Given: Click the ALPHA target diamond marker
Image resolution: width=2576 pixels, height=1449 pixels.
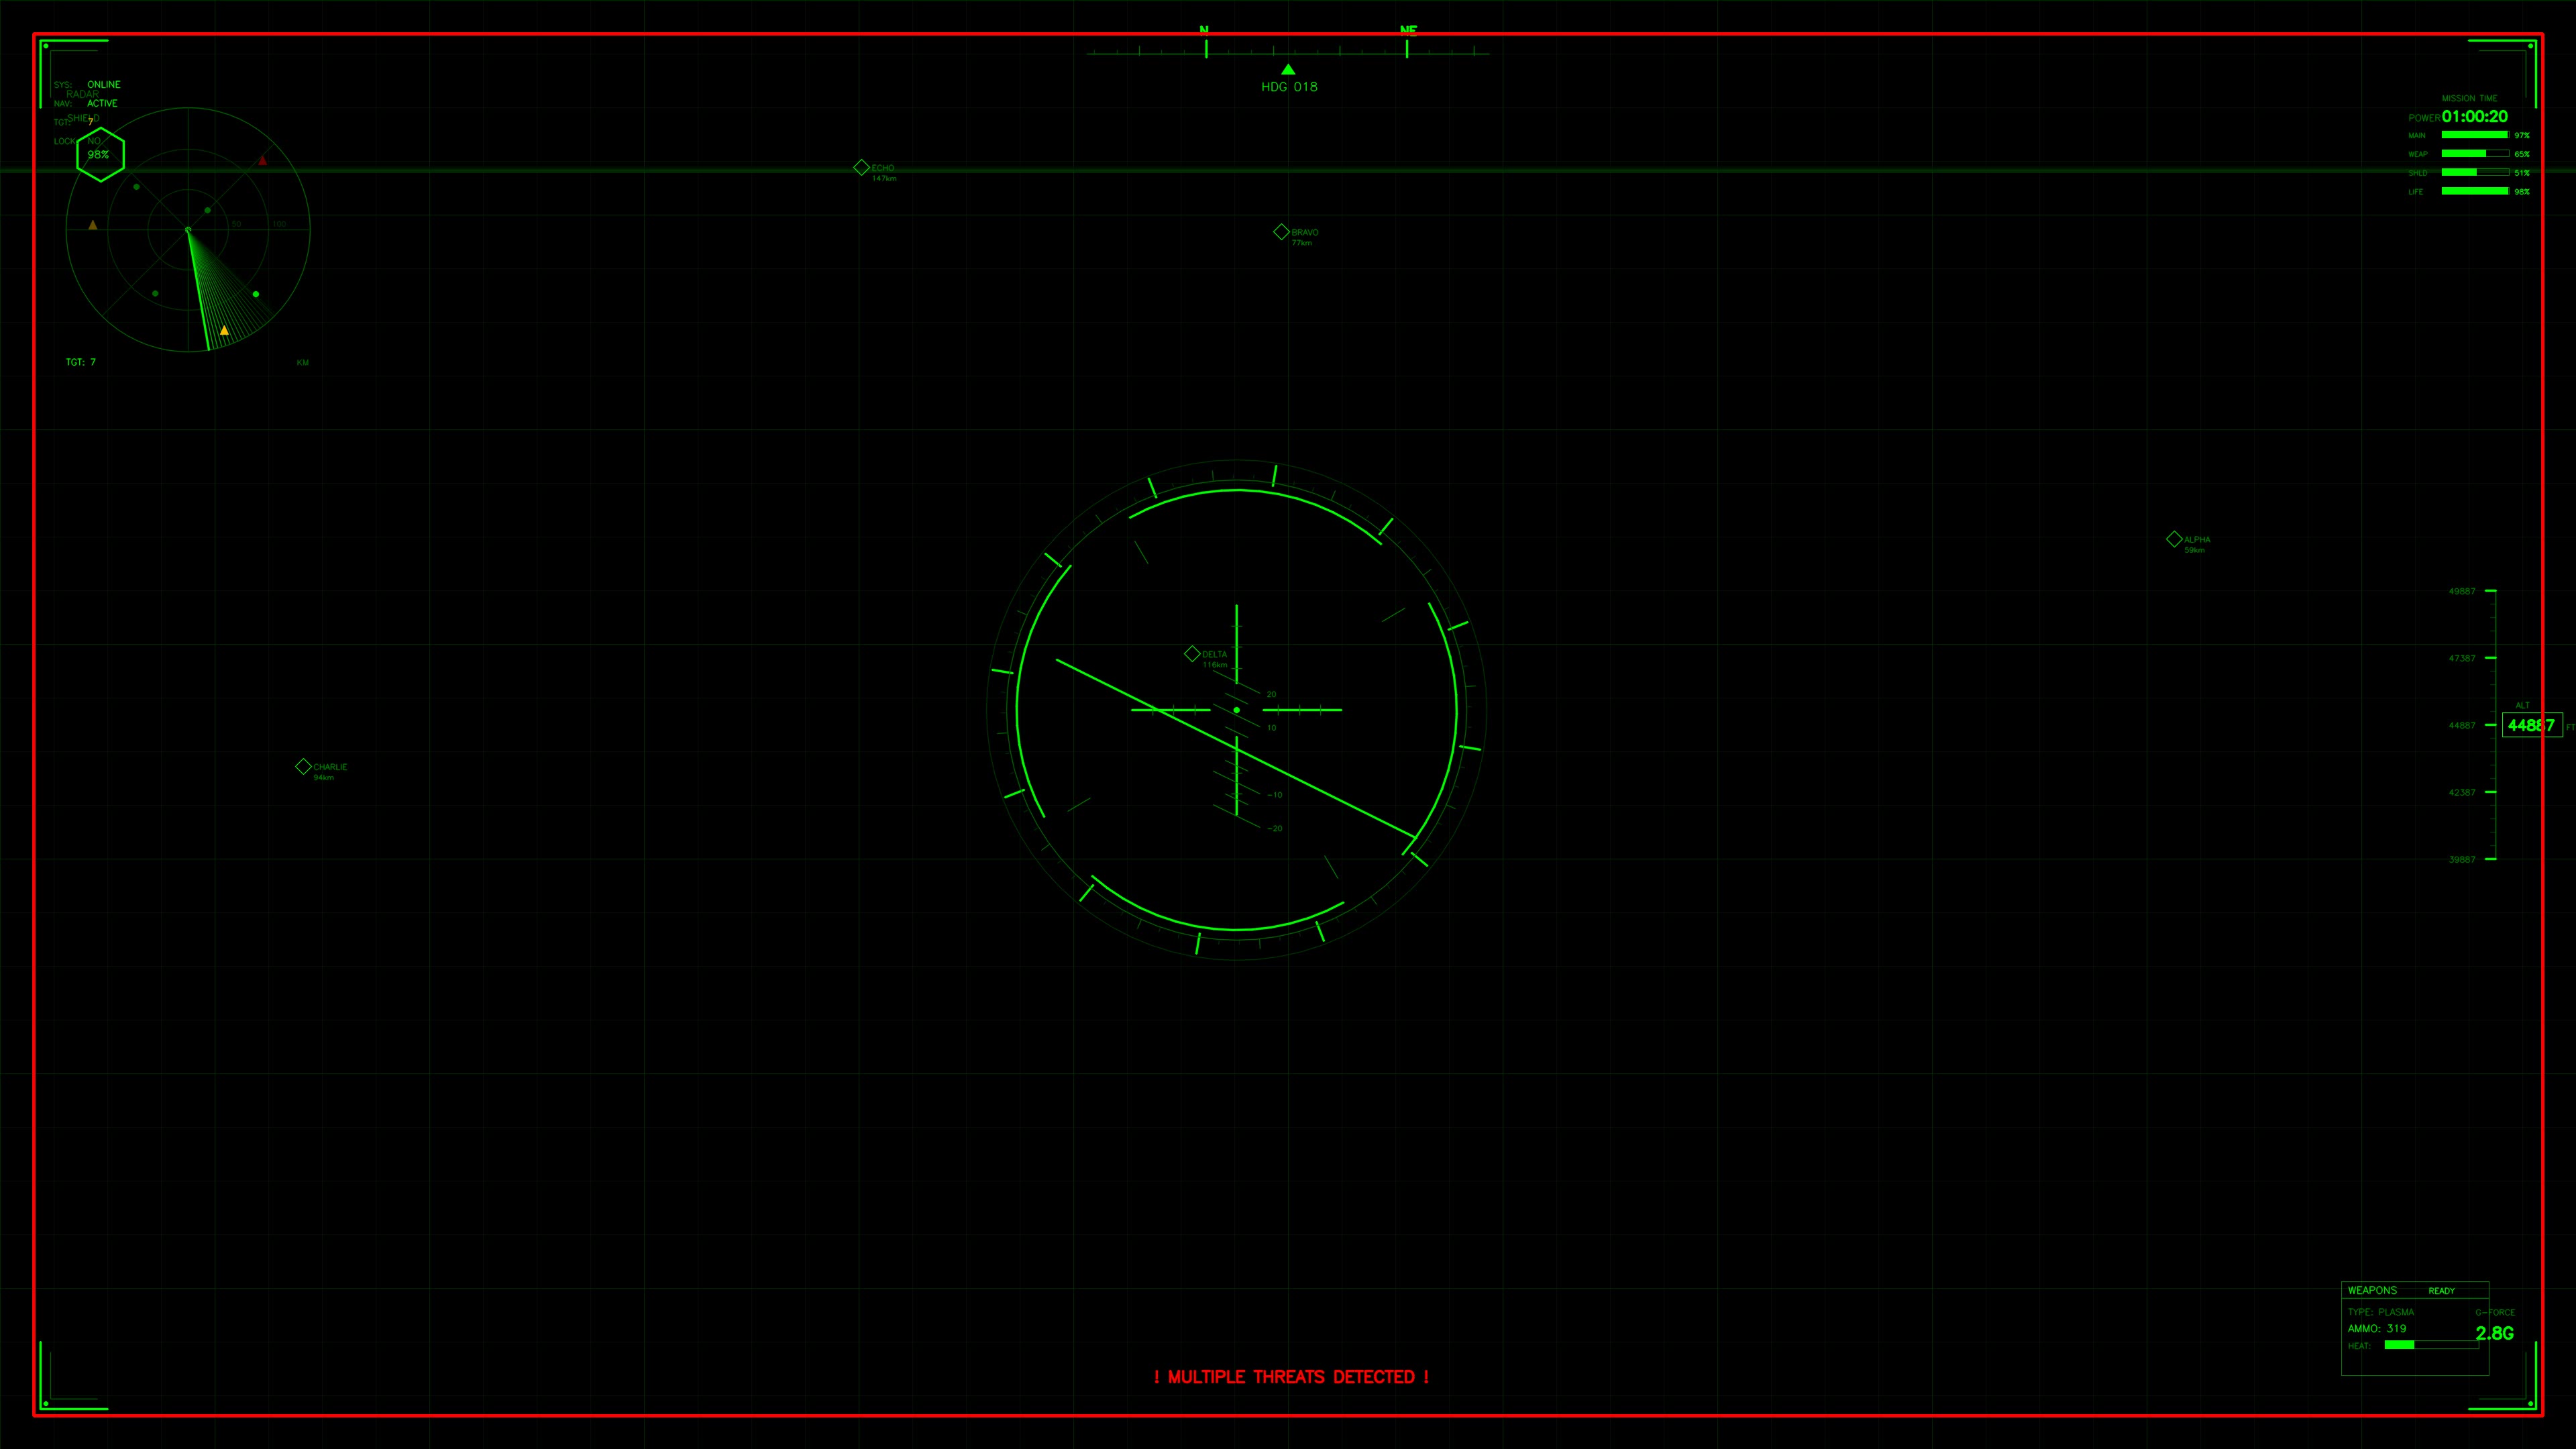Looking at the screenshot, I should pos(2174,538).
